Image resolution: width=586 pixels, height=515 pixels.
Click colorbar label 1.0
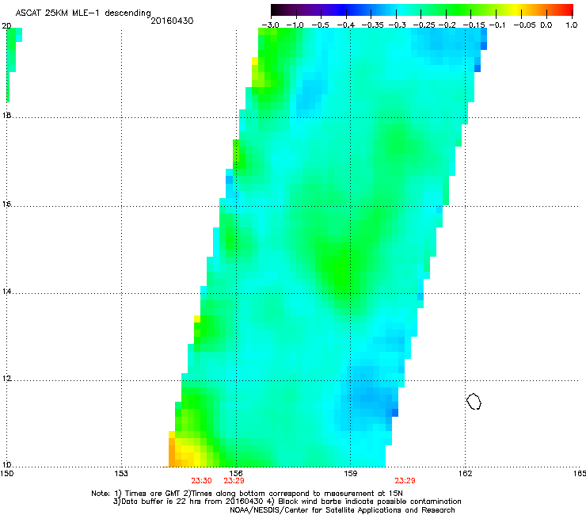click(x=572, y=25)
